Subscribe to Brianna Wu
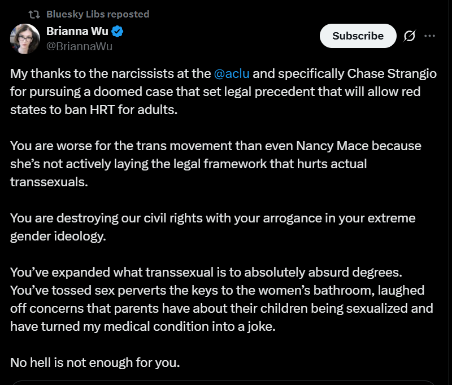 358,36
